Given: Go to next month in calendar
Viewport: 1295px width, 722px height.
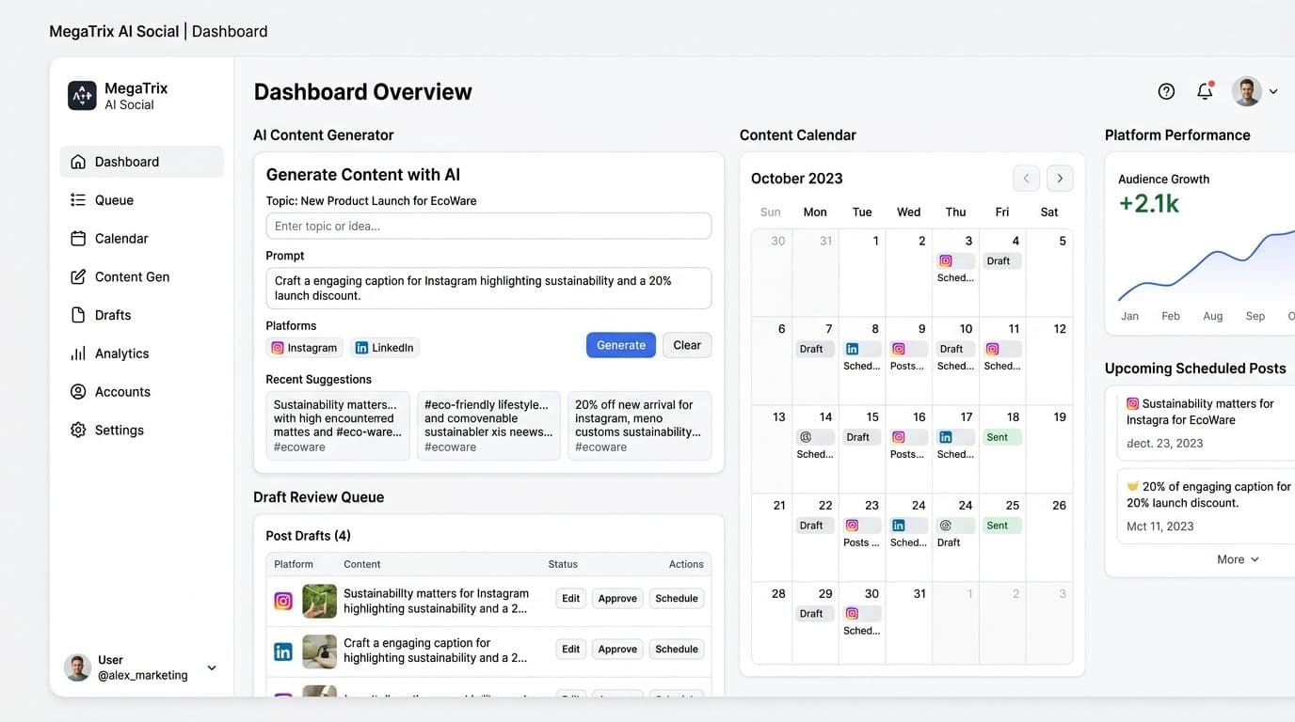Looking at the screenshot, I should pos(1060,178).
